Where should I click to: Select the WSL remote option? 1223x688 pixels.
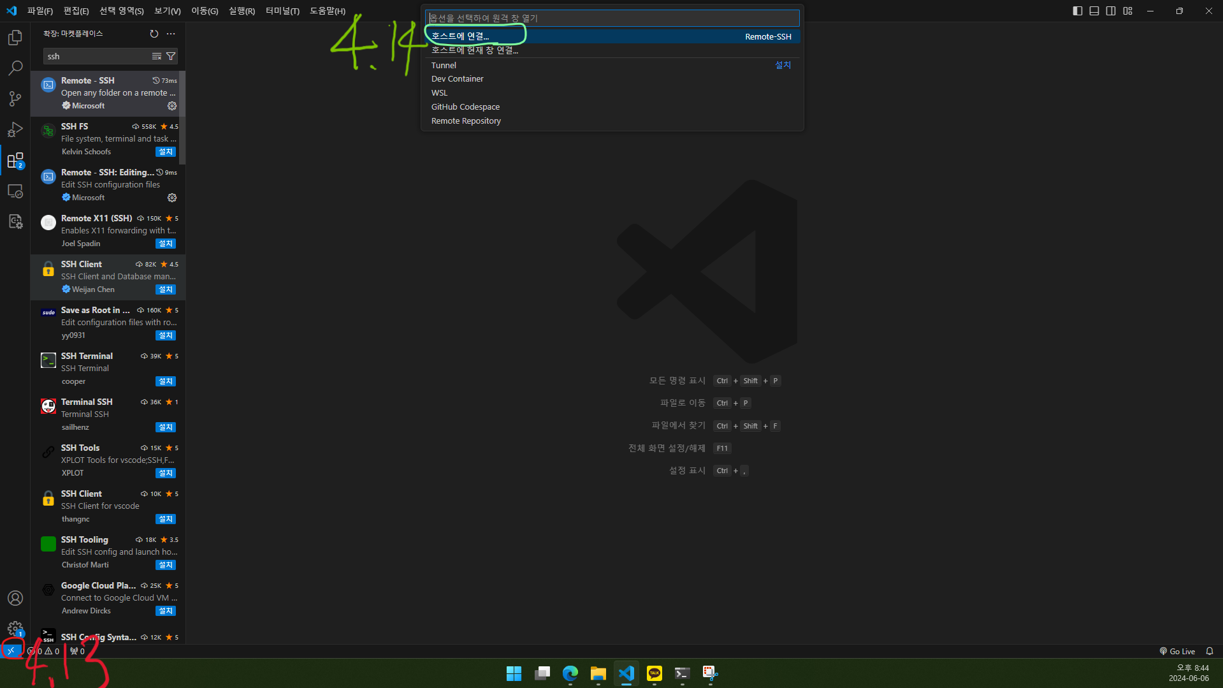tap(612, 93)
